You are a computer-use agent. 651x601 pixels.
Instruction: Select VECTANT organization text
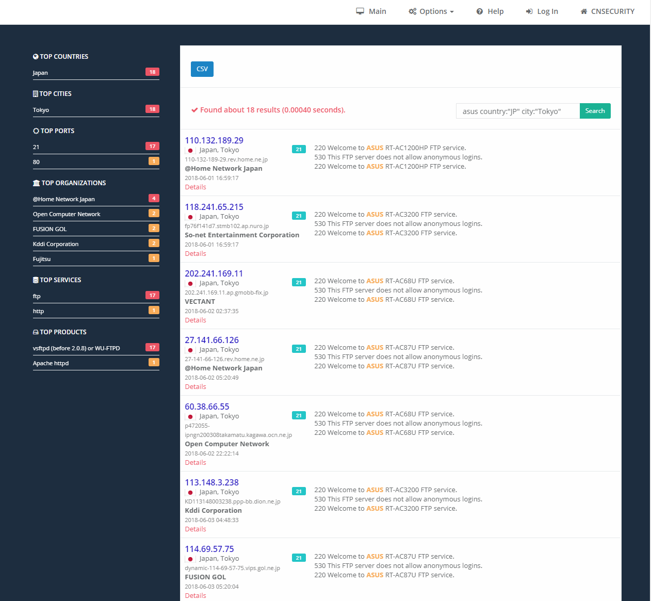(x=200, y=302)
